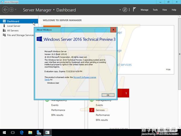
Task: Click the red 2 Services alert badge
Action: coord(92,110)
